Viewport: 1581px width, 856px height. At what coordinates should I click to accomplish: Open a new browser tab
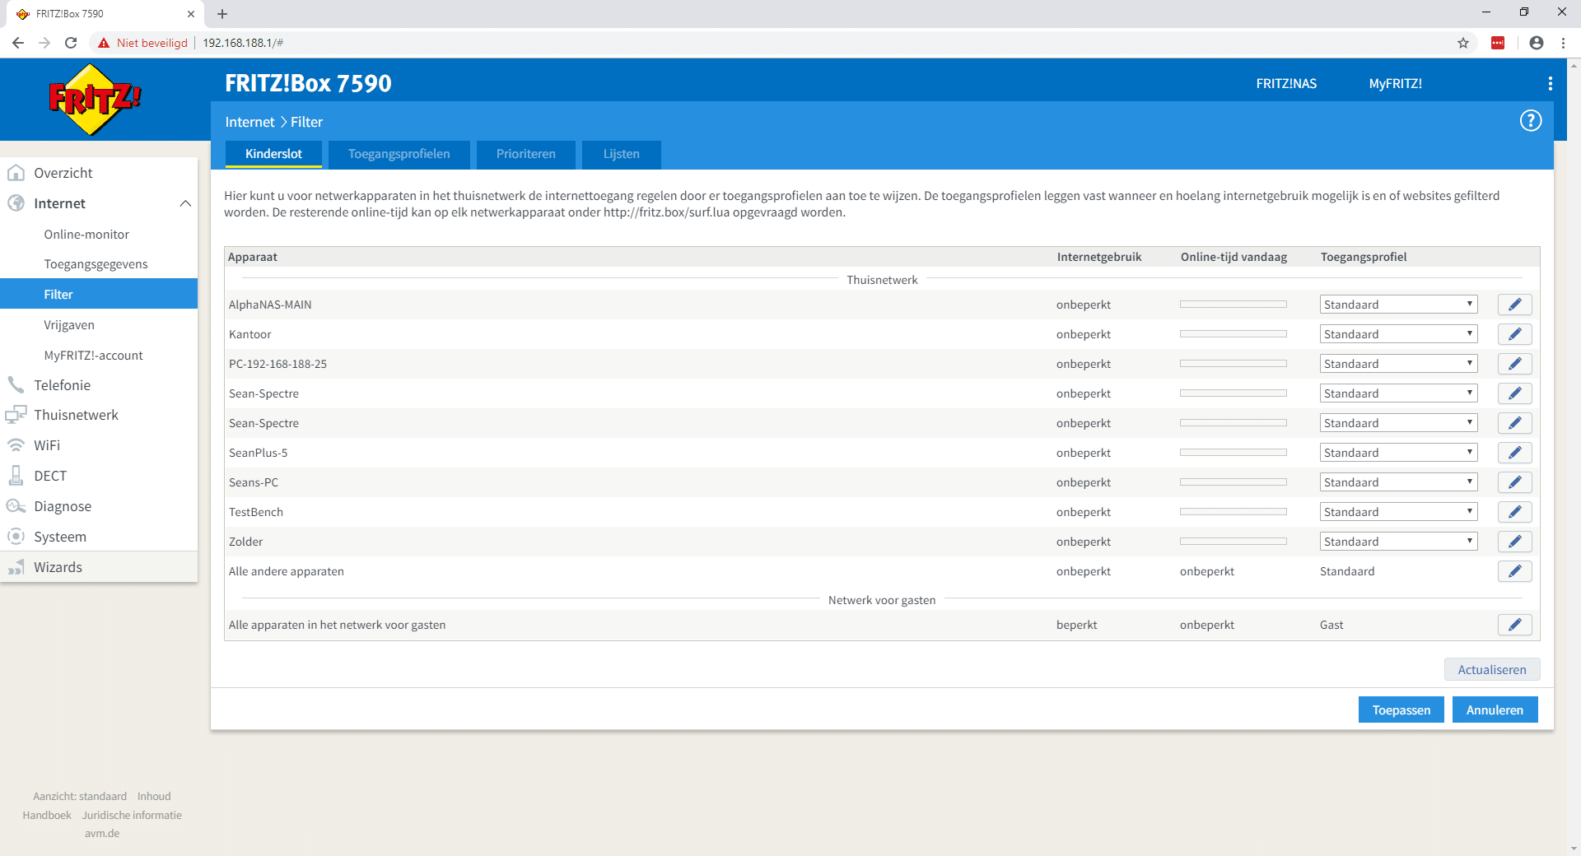click(222, 14)
